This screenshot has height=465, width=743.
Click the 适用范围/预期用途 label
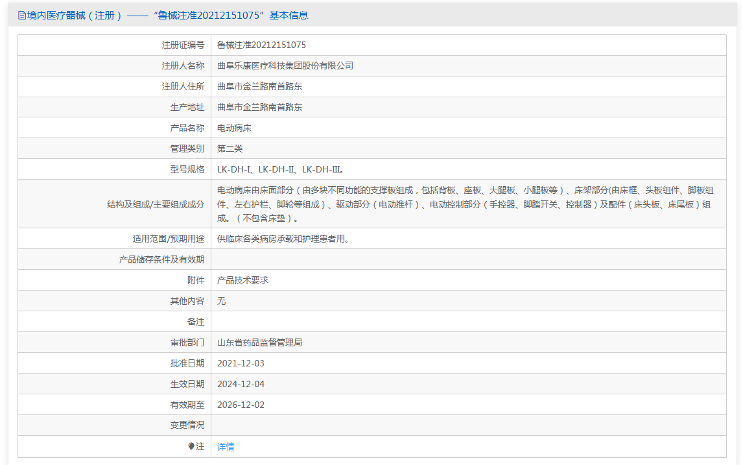(x=168, y=239)
